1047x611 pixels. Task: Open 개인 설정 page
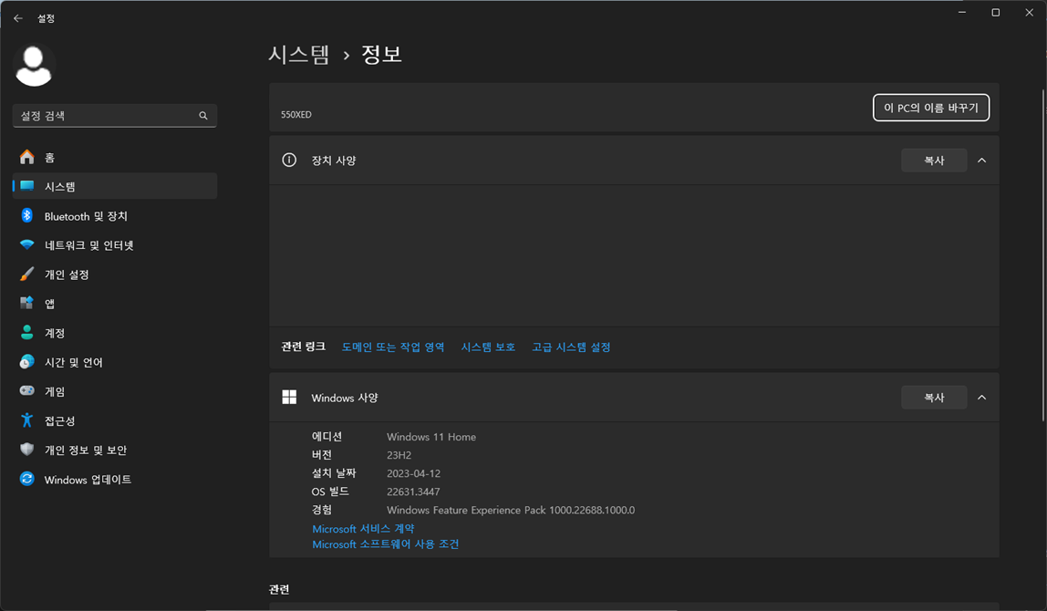pos(115,274)
